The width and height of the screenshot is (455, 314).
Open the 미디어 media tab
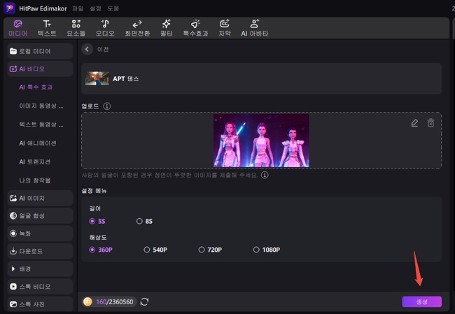pos(17,28)
